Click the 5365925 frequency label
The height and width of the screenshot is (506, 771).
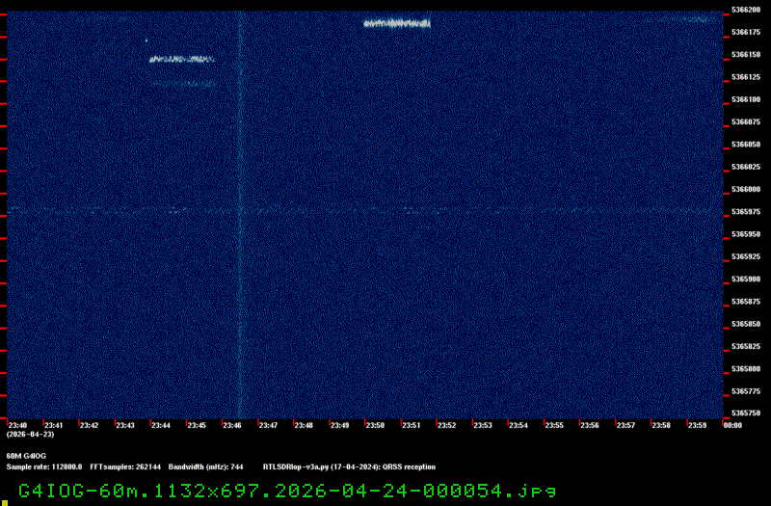coord(746,256)
